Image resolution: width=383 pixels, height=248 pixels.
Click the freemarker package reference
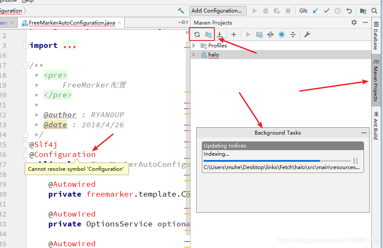point(110,194)
